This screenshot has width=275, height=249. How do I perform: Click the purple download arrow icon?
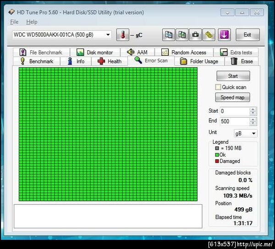tap(224, 35)
